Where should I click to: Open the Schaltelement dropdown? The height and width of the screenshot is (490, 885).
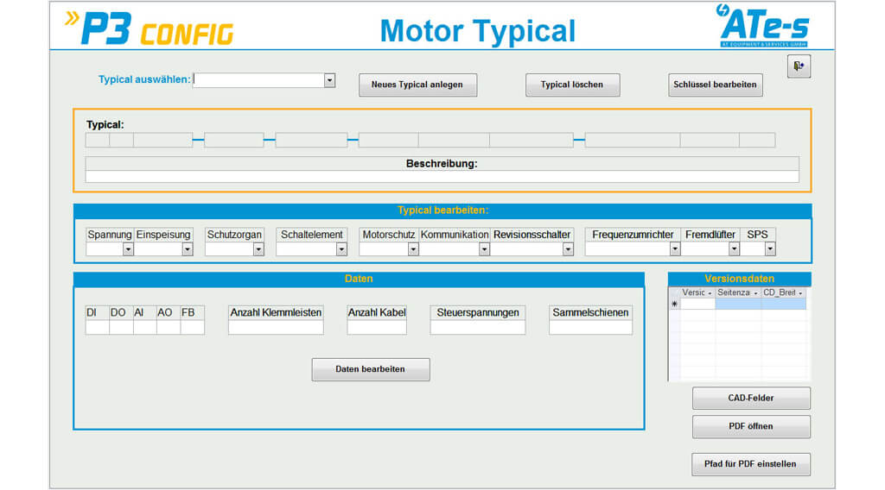(341, 249)
